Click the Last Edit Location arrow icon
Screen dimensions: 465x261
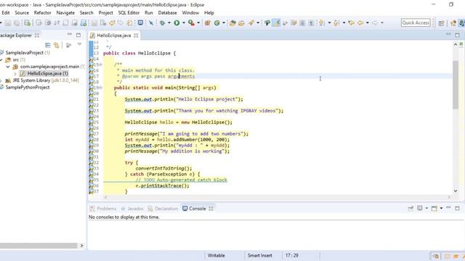point(351,22)
